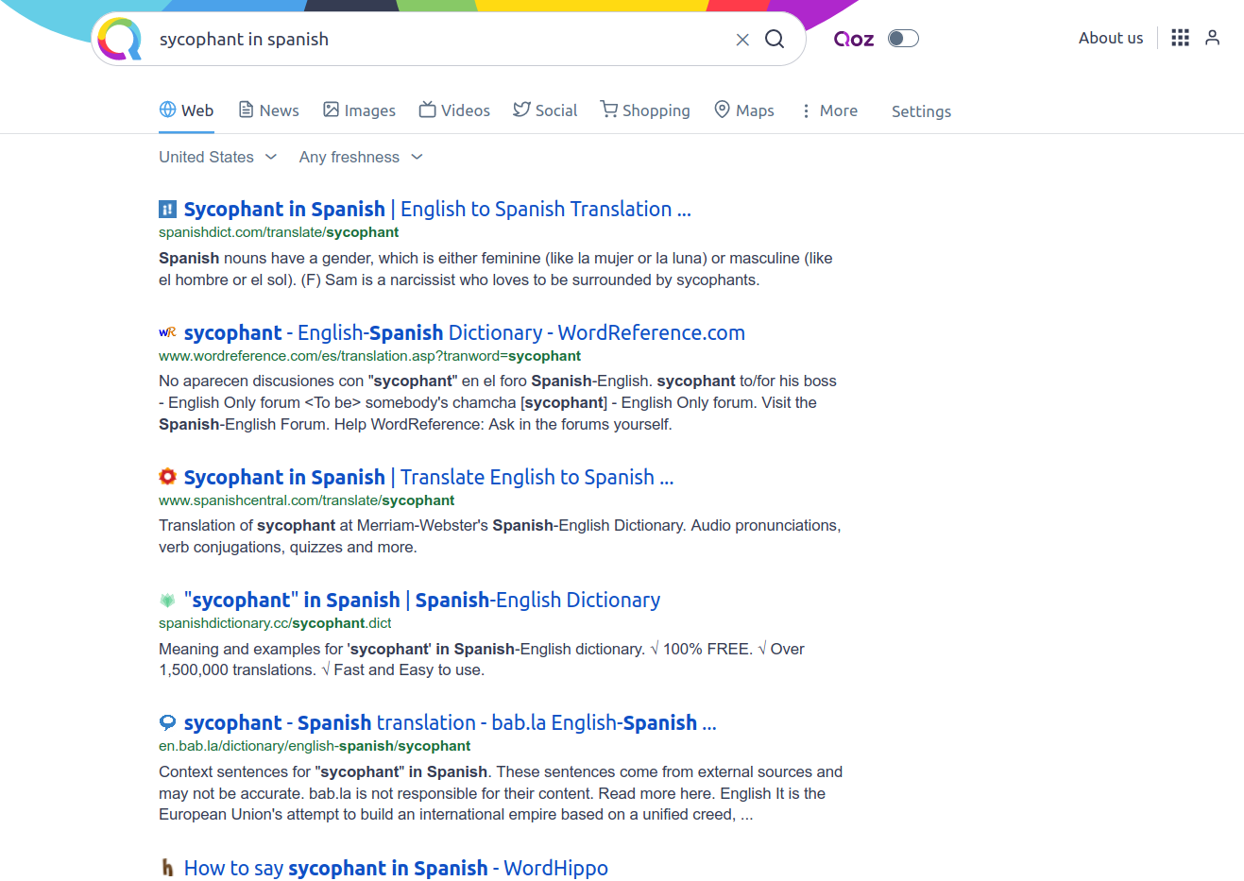Click the News tab document icon
This screenshot has height=881, width=1244.
(x=246, y=110)
